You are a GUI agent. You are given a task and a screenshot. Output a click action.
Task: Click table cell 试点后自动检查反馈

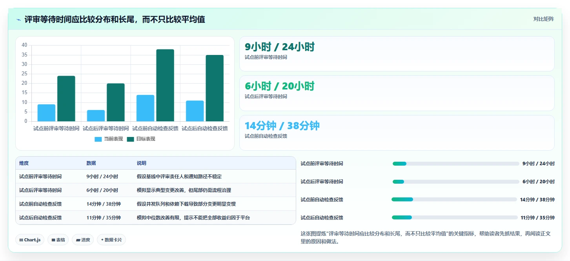coord(40,217)
